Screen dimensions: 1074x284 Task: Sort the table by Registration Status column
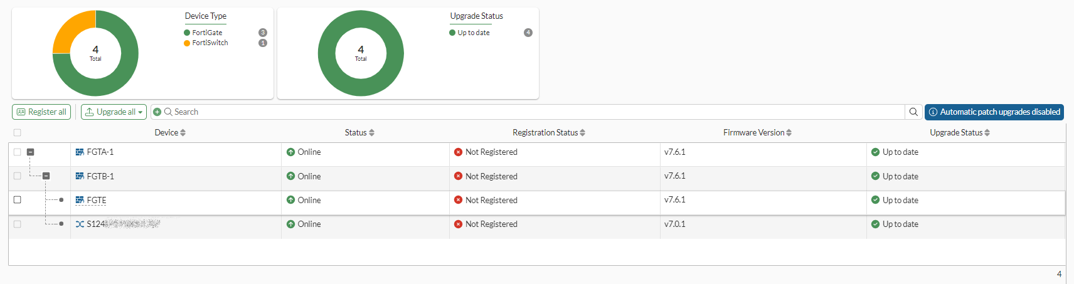click(548, 133)
